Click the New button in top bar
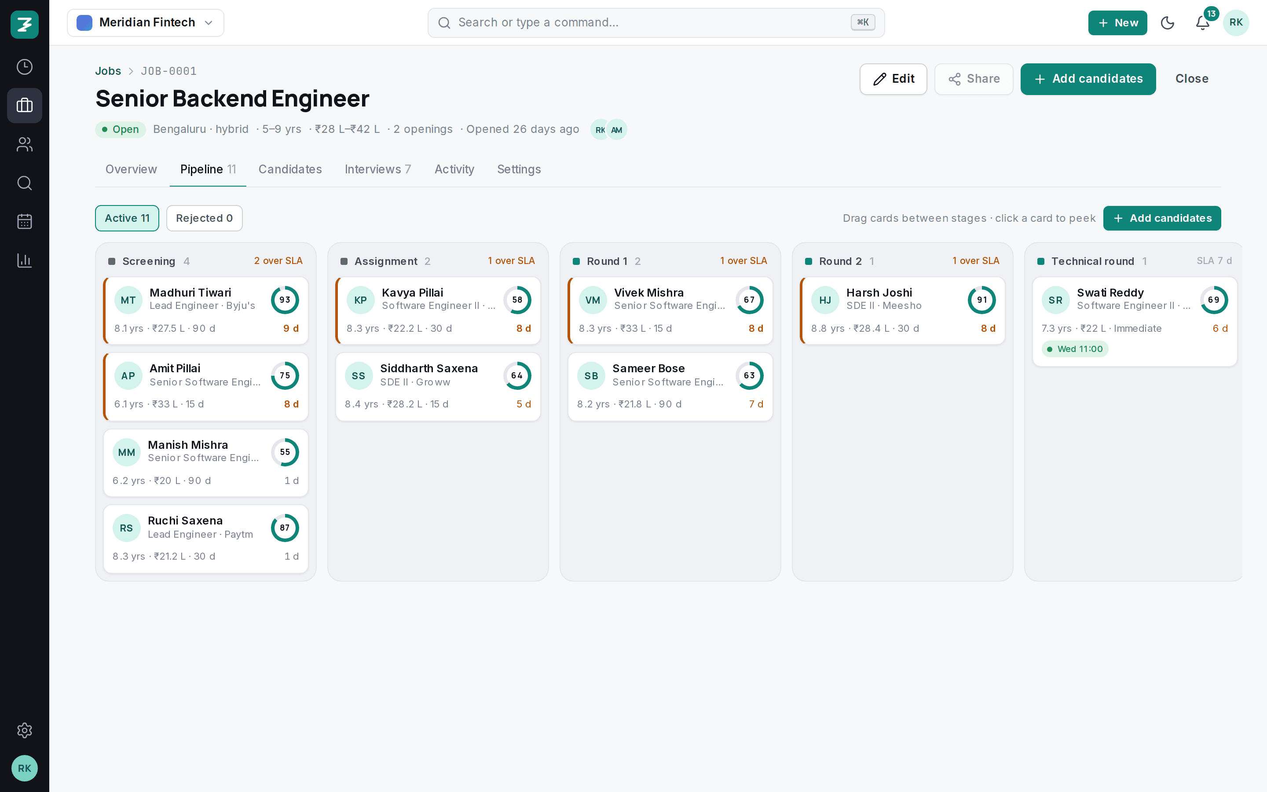Image resolution: width=1267 pixels, height=792 pixels. point(1117,22)
